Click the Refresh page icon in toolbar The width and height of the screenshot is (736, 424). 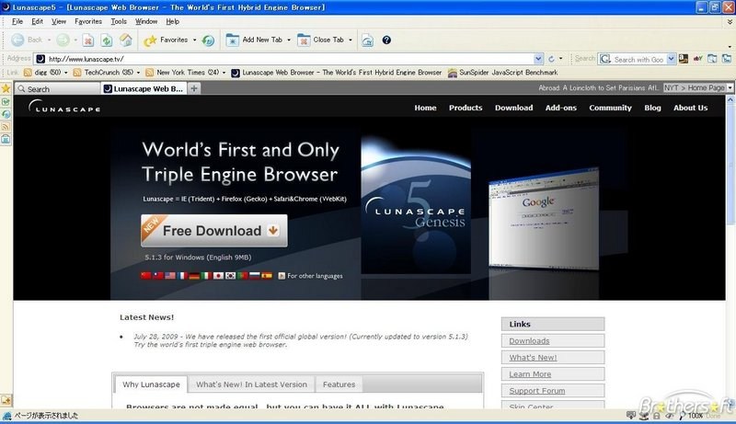coord(107,40)
